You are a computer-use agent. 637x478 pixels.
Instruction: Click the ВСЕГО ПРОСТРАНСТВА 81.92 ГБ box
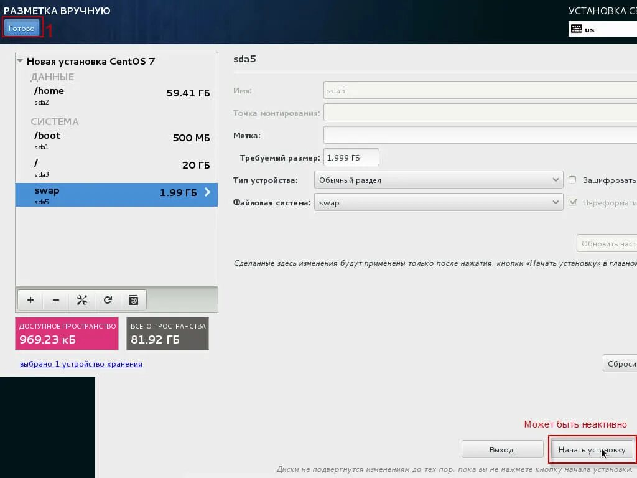click(x=168, y=334)
